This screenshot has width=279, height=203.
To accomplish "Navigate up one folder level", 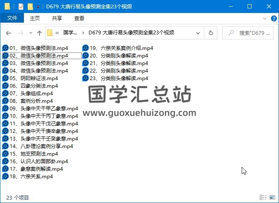I will coord(39,33).
